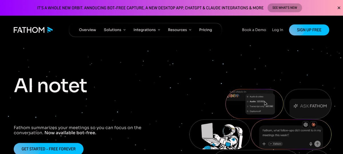
Task: Click the attendee avatars in the check-in card
Action: [234, 96]
